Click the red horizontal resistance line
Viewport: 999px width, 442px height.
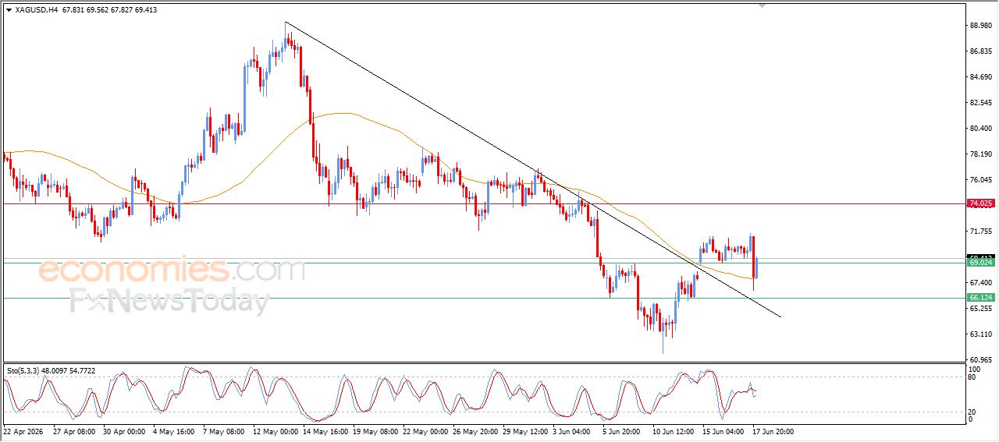[482, 204]
